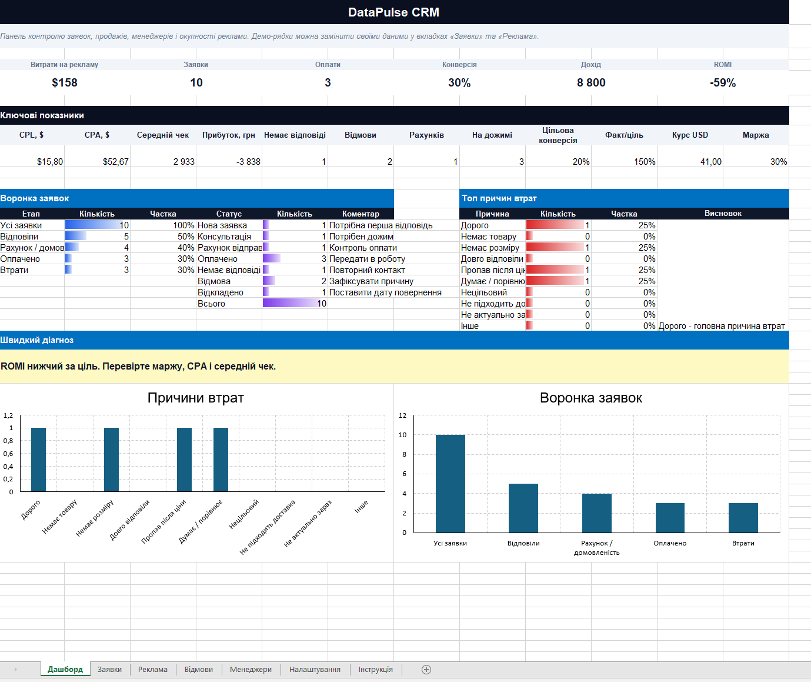
Task: Click the 'Усі заявки' bar in funnel chart
Action: 450,484
